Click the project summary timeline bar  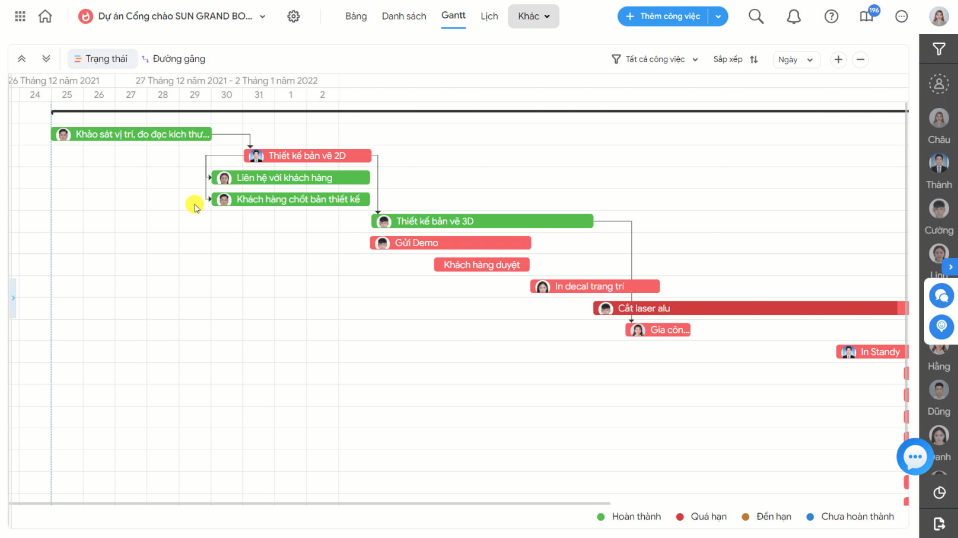click(x=479, y=111)
